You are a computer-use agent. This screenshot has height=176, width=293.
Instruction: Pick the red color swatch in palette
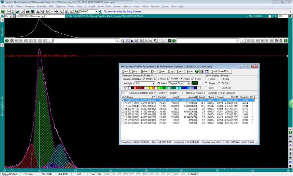pos(138,88)
